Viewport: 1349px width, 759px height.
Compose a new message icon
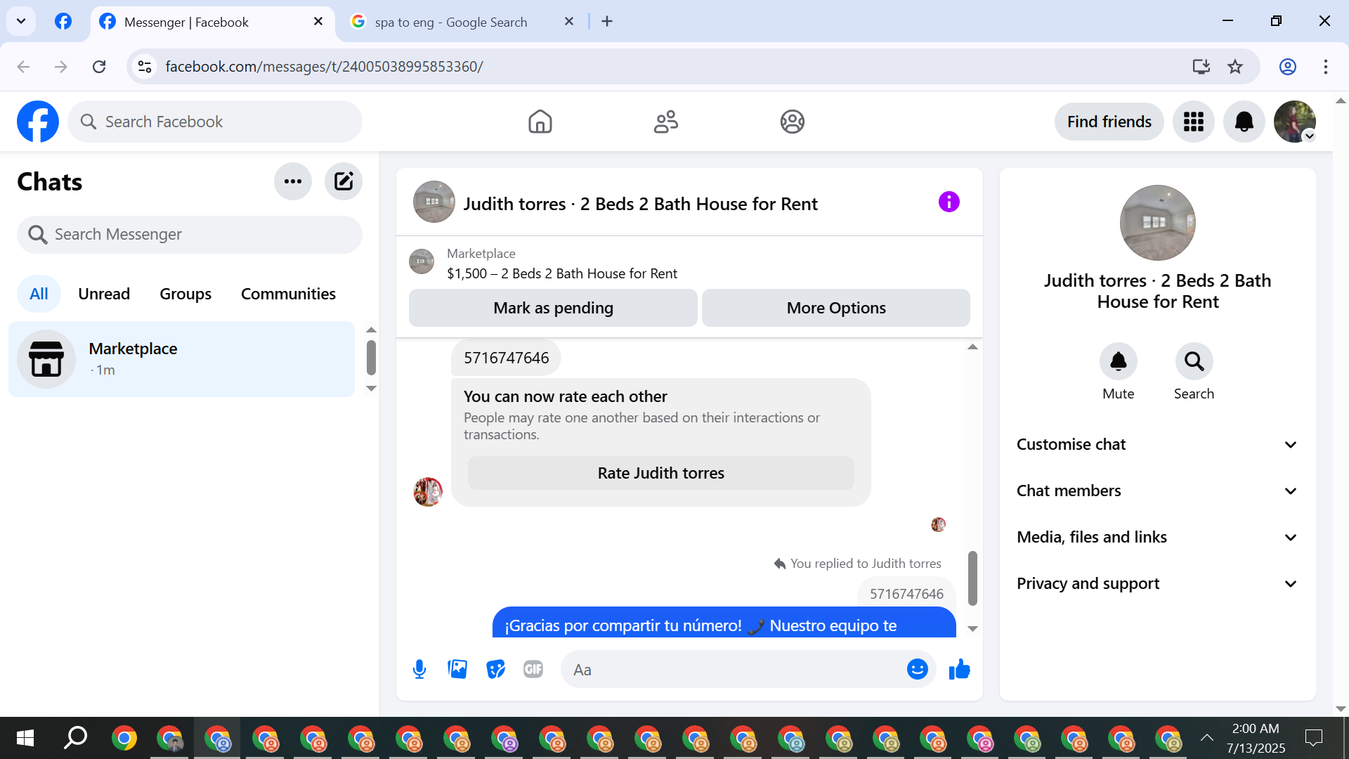click(x=343, y=181)
